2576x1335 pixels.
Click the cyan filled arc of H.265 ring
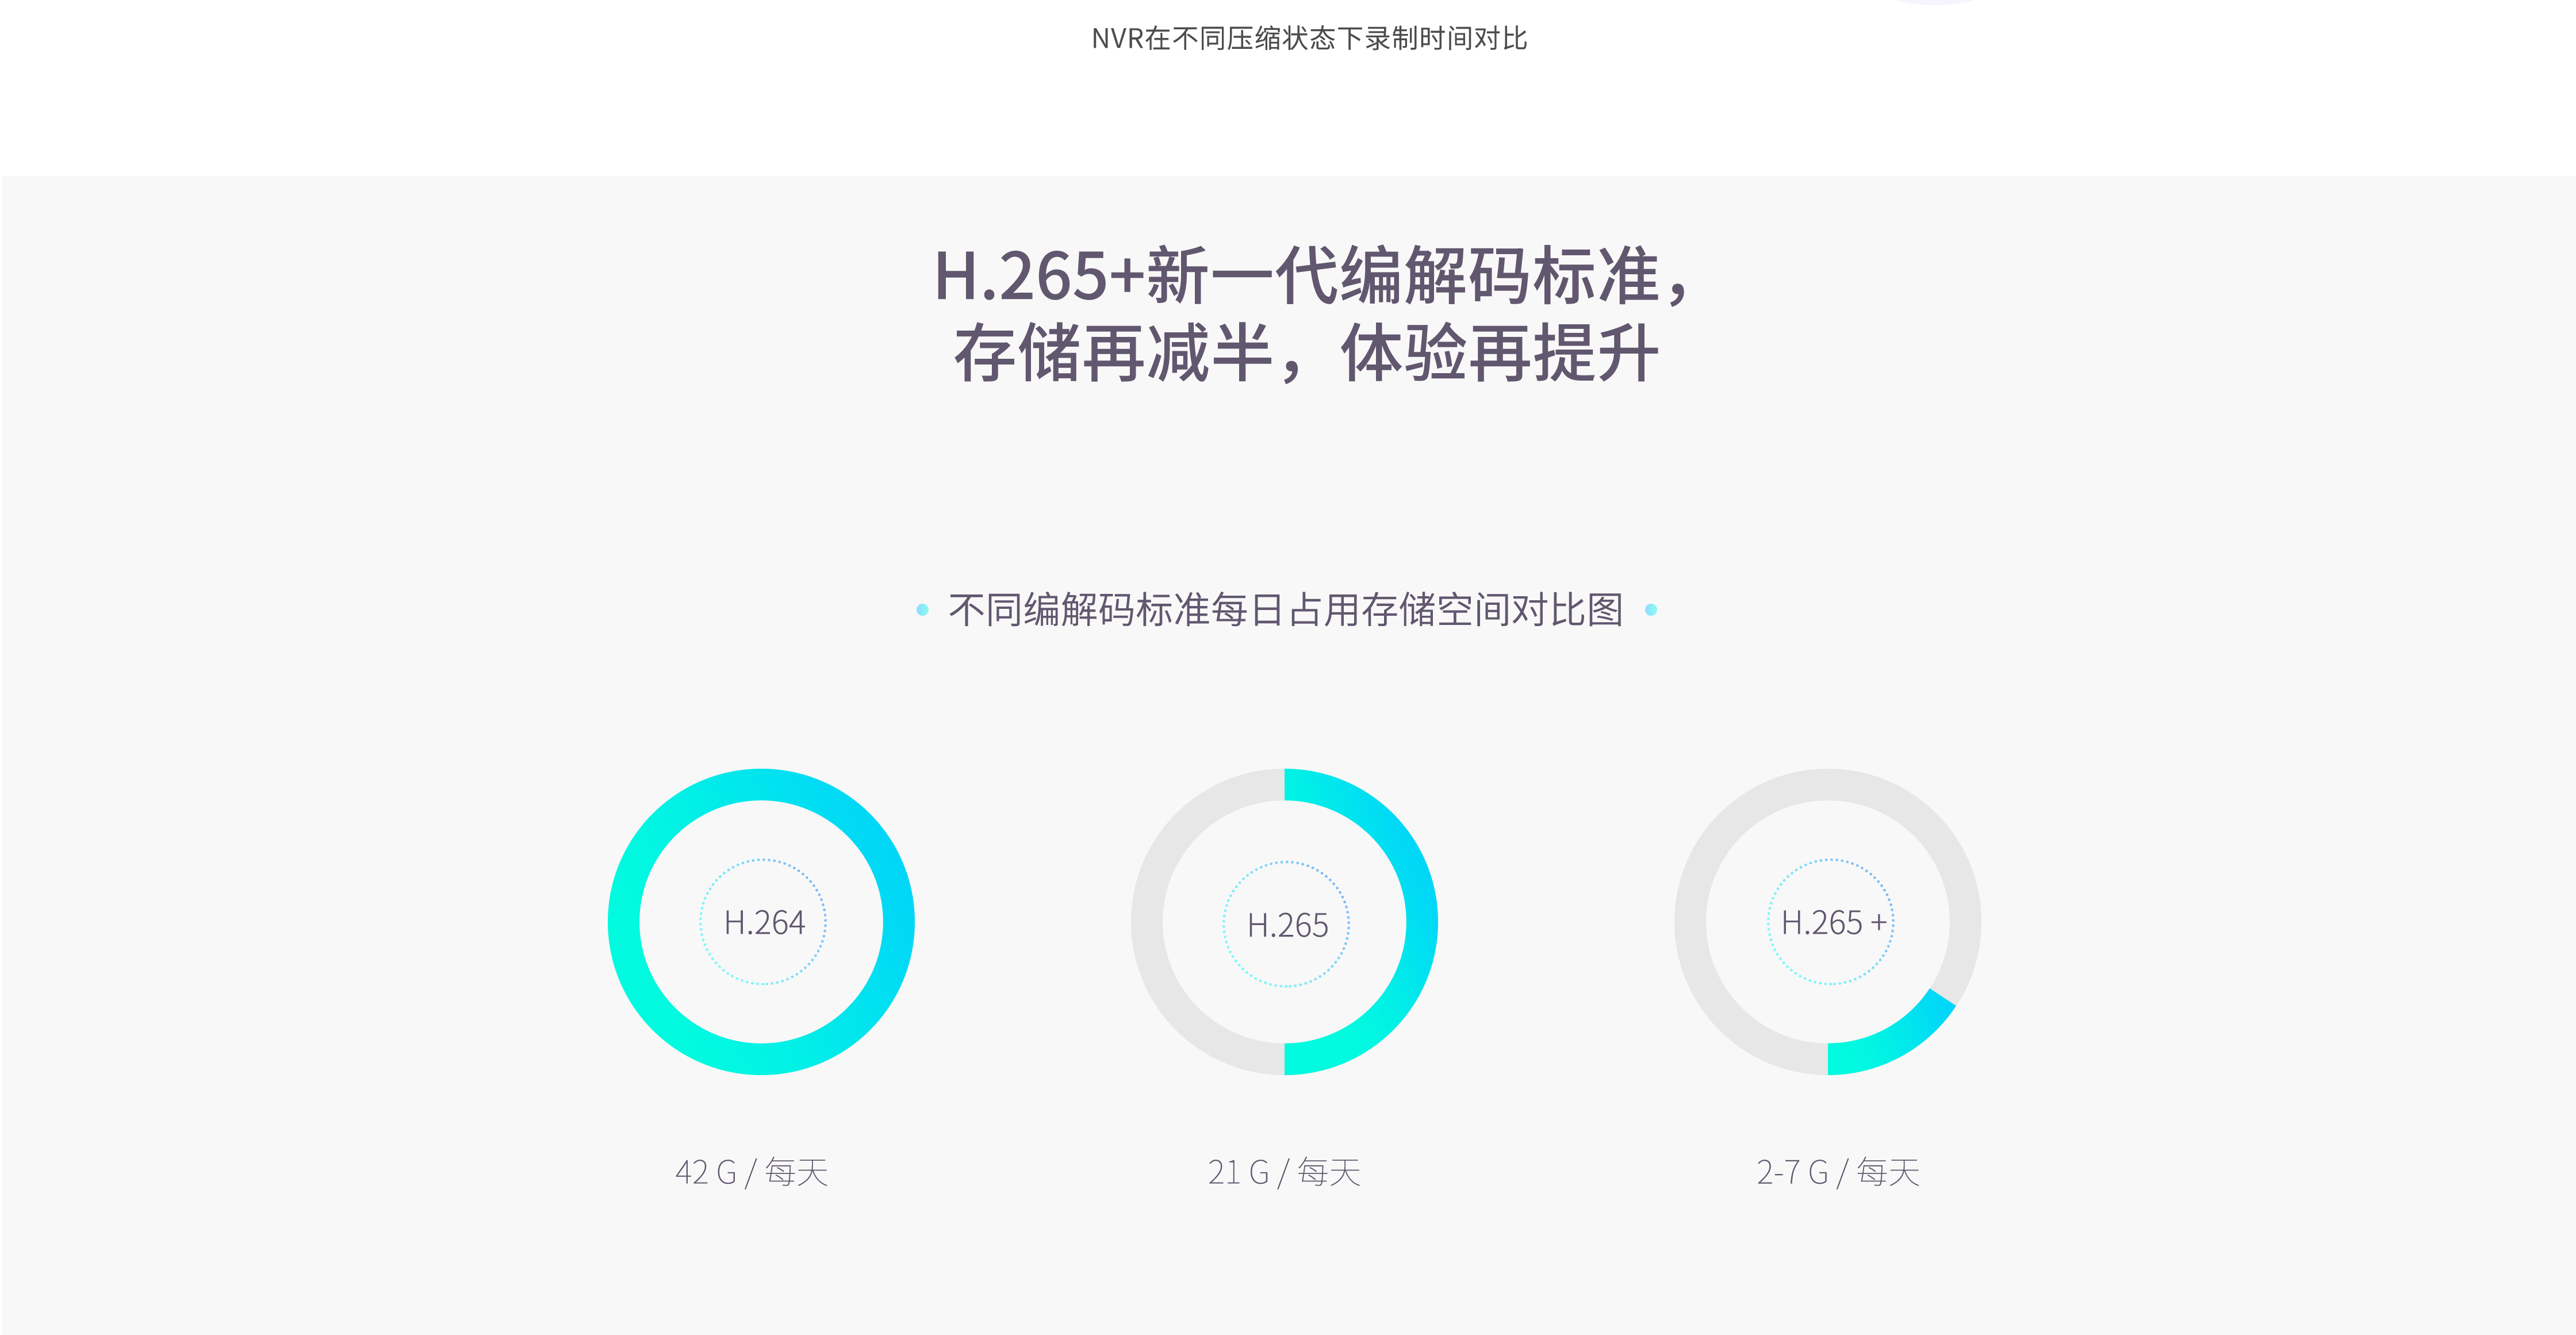(x=1422, y=922)
